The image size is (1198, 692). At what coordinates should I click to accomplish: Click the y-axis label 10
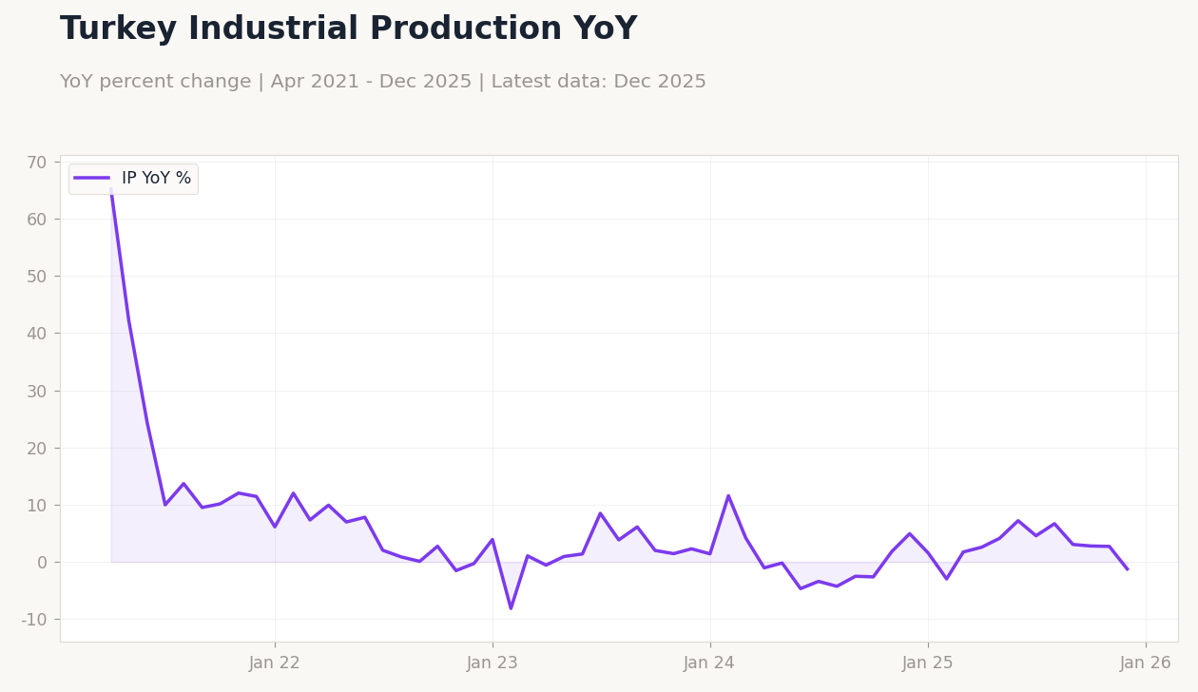pyautogui.click(x=36, y=506)
